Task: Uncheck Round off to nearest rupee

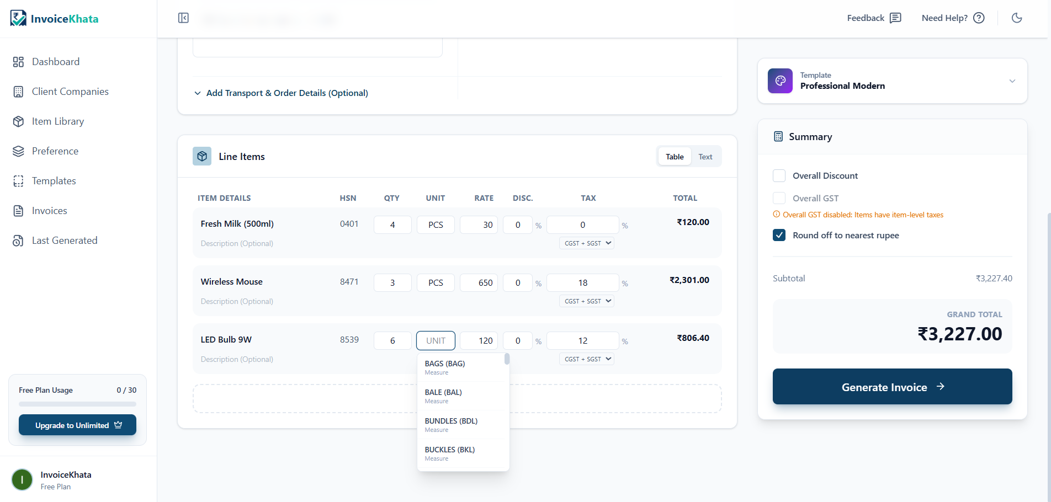Action: click(x=779, y=235)
